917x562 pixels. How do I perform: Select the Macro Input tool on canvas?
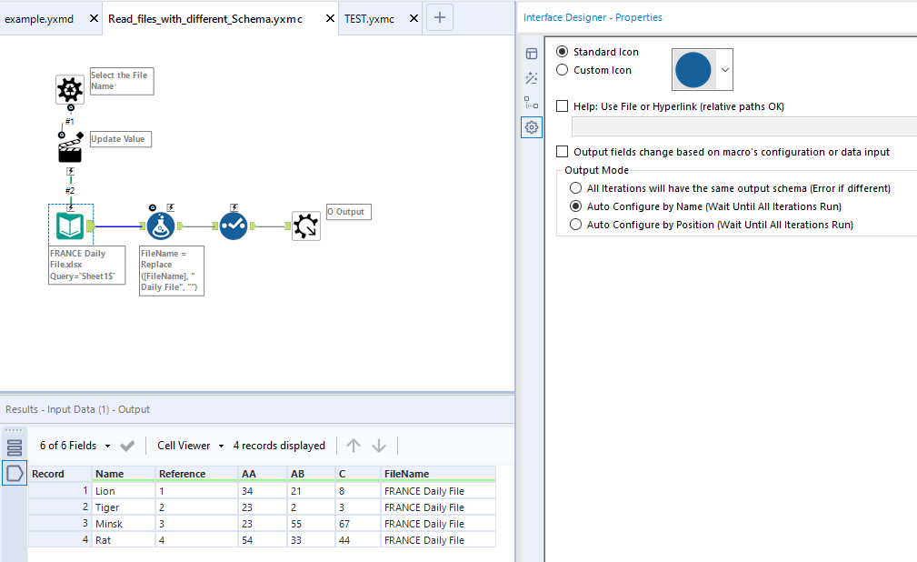(x=69, y=90)
